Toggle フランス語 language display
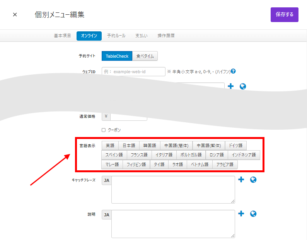This screenshot has width=307, height=240. 139,155
